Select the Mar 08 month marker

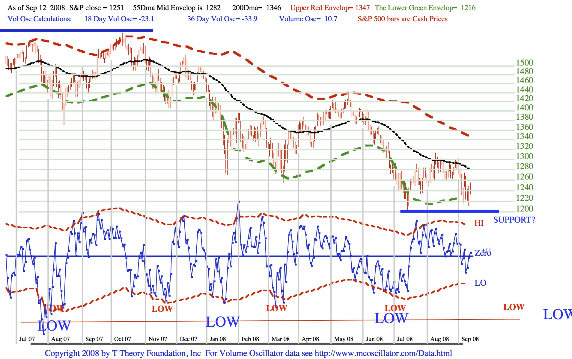(x=280, y=339)
